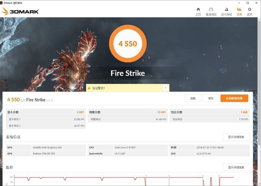Click Intel(R) UHD Graphics 630 value

[47, 147]
